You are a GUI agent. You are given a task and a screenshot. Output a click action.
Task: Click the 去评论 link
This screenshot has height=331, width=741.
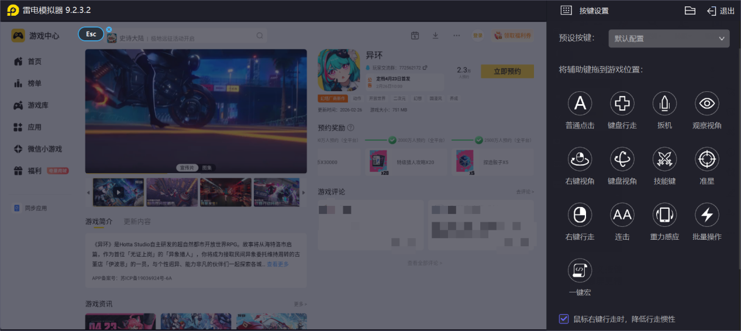click(525, 192)
